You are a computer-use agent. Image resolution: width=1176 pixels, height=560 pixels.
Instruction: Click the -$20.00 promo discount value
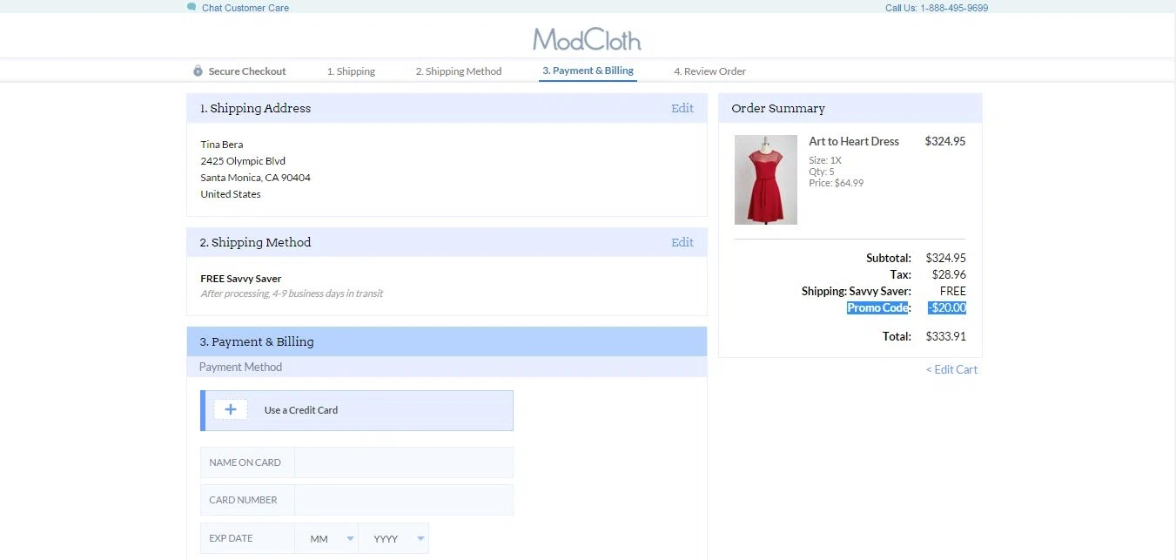click(x=947, y=307)
